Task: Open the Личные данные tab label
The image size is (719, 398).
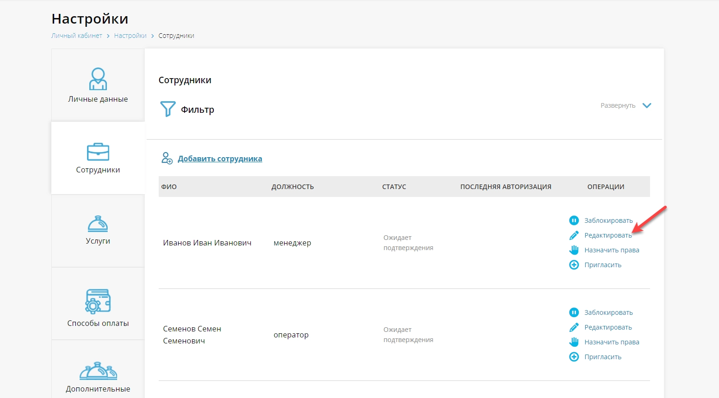Action: [98, 99]
